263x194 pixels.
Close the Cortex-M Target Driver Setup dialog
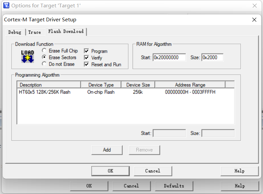[254, 20]
